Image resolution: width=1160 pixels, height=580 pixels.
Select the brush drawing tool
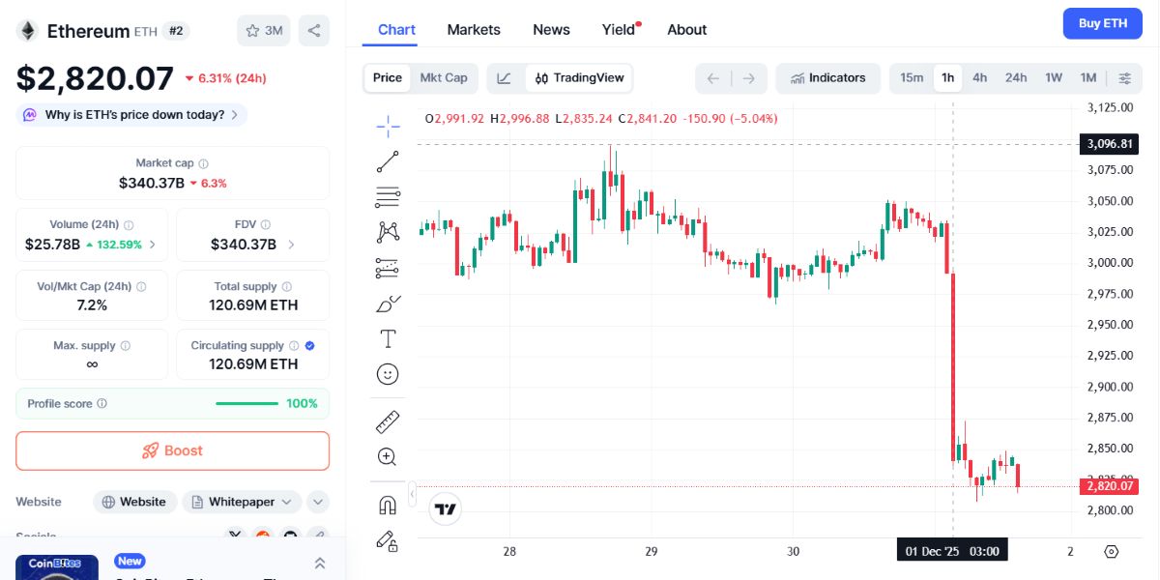pyautogui.click(x=388, y=304)
